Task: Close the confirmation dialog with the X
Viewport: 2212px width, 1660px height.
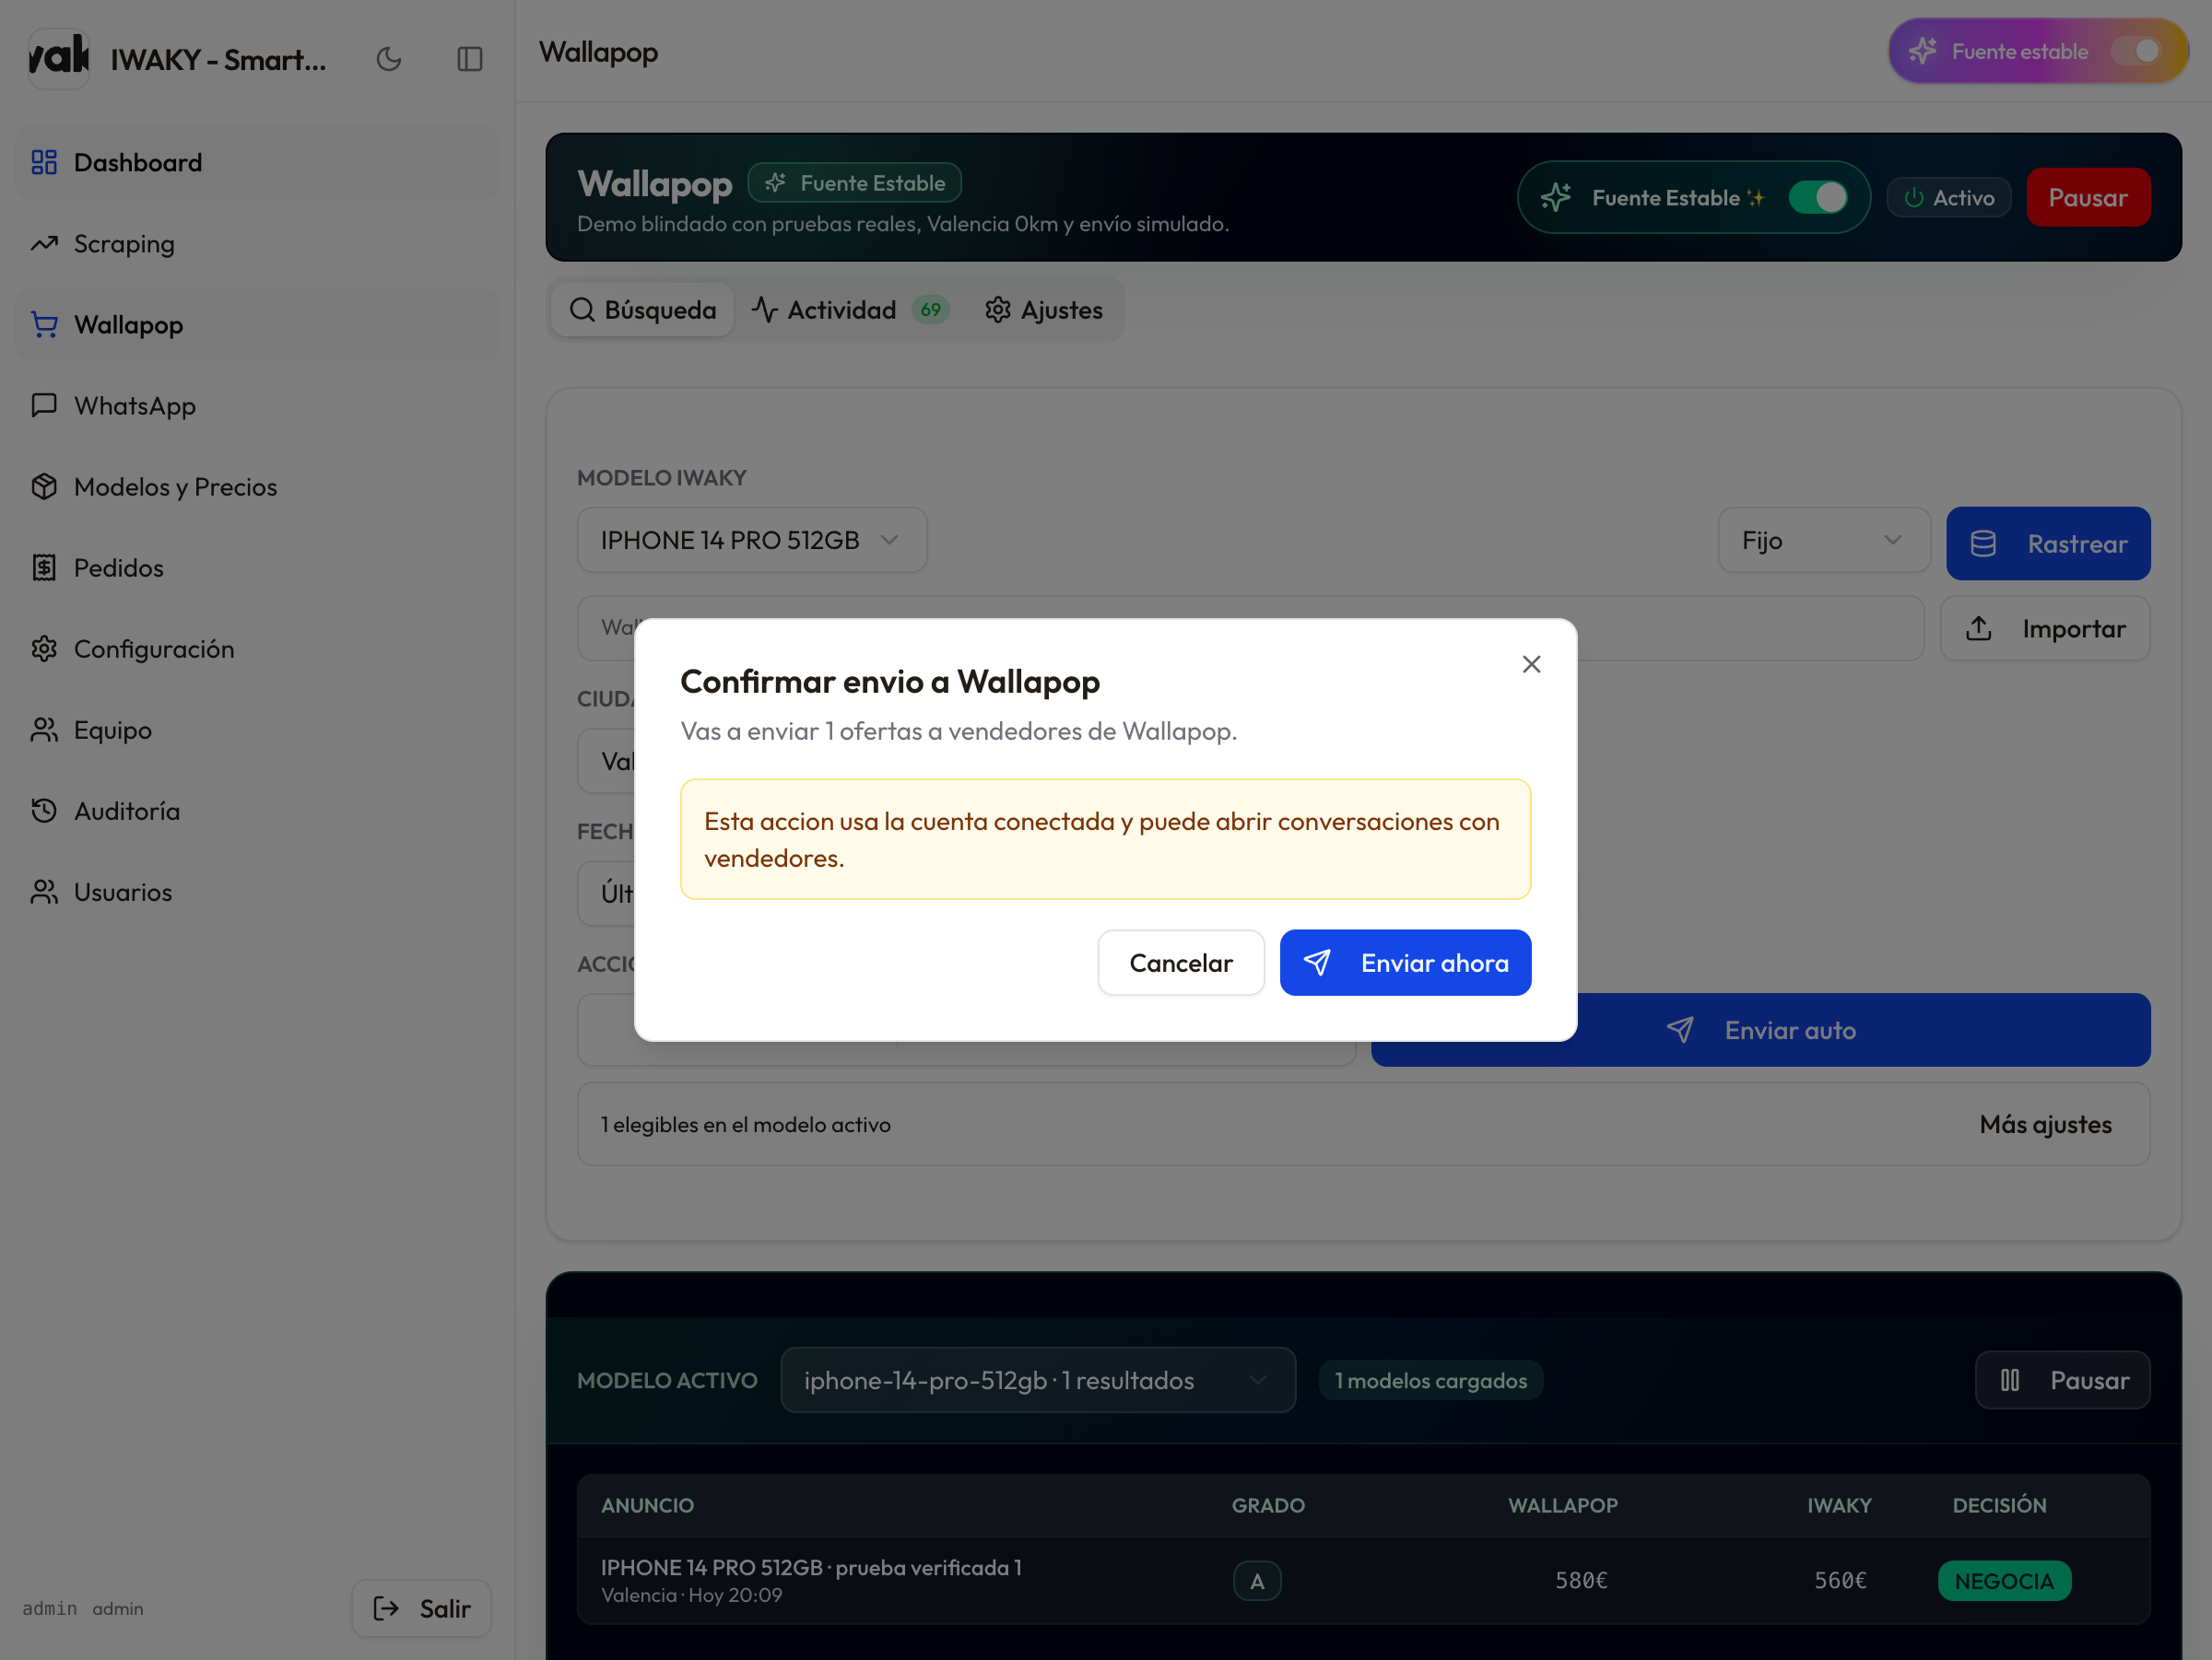Action: [x=1531, y=663]
